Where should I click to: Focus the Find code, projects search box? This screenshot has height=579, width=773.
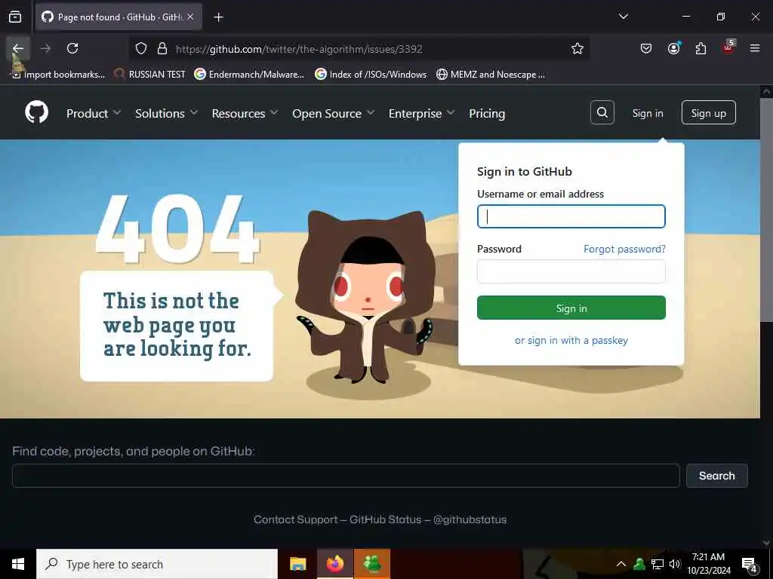(x=346, y=476)
